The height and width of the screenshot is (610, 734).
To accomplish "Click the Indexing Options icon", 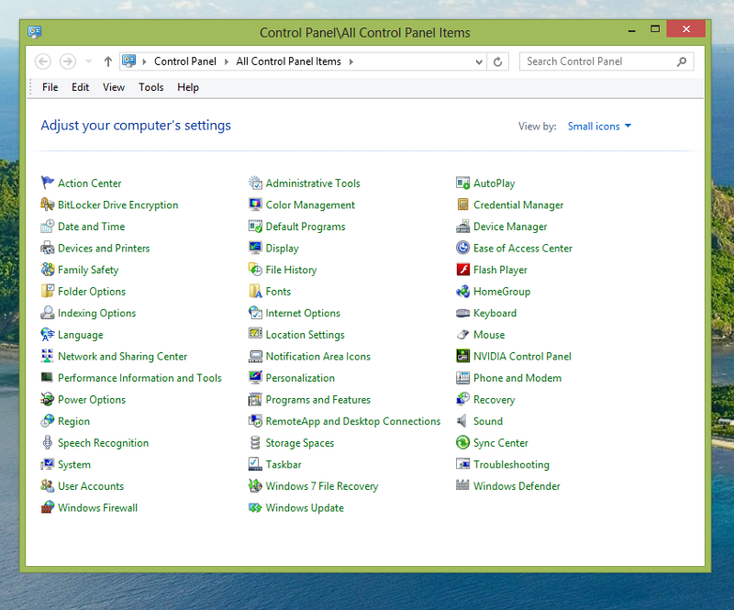I will (x=48, y=313).
